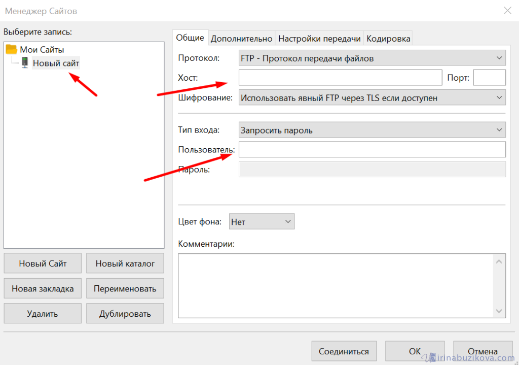
Task: Click inside the Комментарии text area
Action: (x=335, y=285)
